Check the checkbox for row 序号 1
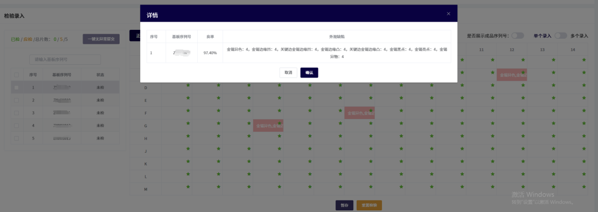This screenshot has height=212, width=598. pyautogui.click(x=17, y=87)
